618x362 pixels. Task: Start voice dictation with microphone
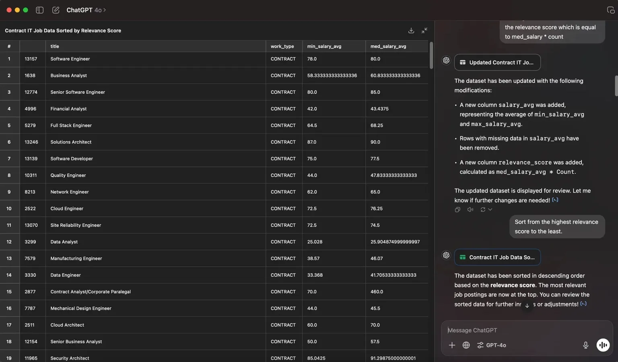coord(586,345)
